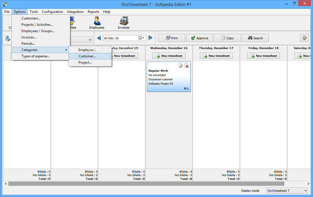Open the Tools menu

(34, 11)
